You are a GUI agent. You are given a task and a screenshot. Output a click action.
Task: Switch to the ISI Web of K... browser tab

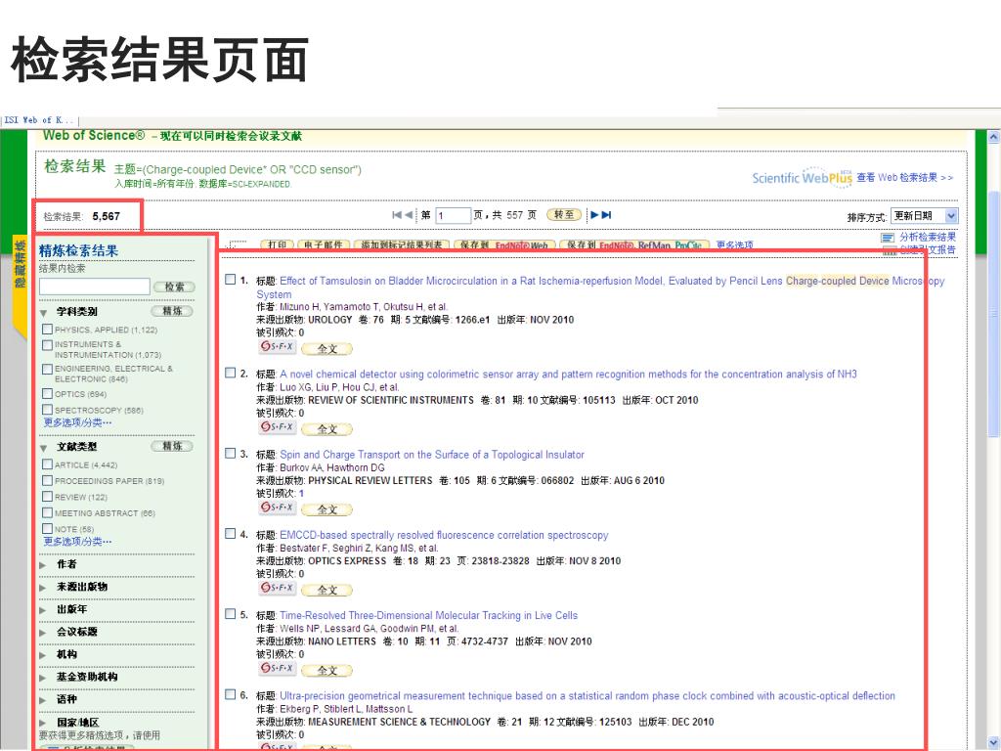[39, 120]
